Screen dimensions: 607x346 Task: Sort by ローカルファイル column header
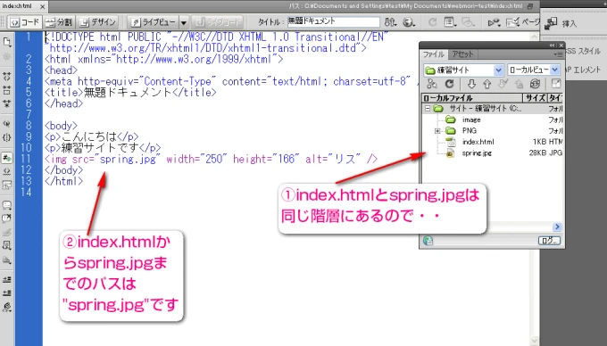(472, 98)
